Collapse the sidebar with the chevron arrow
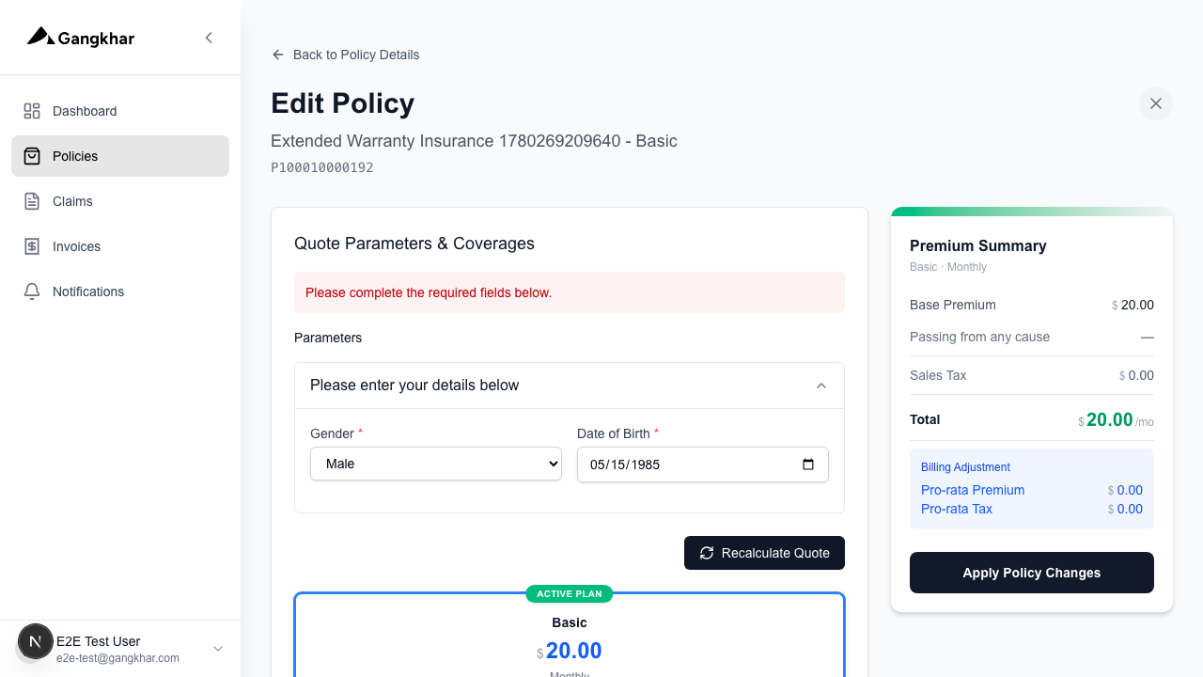 (x=209, y=38)
